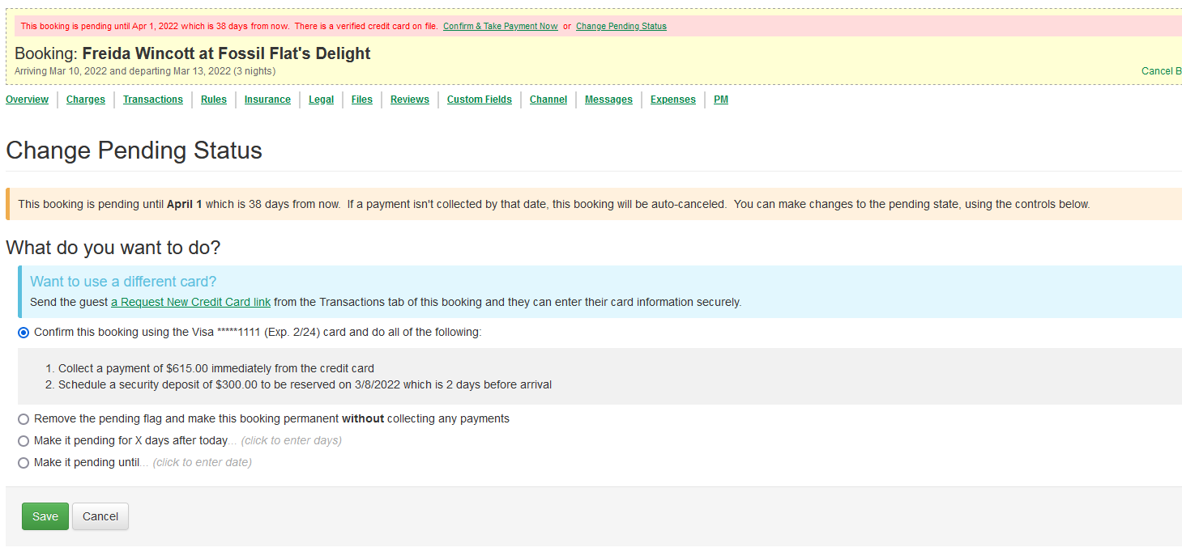Switch to the Reviews tab

click(x=410, y=100)
